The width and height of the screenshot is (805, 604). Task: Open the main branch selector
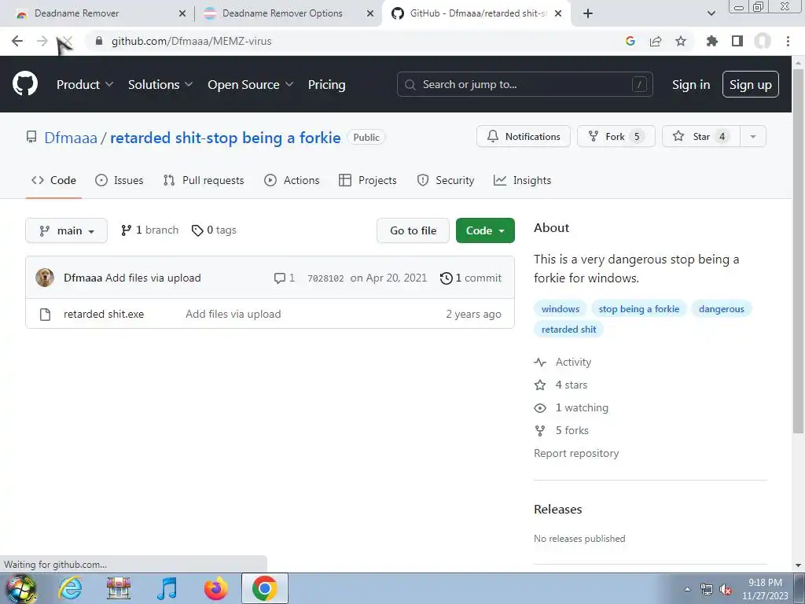pyautogui.click(x=66, y=230)
